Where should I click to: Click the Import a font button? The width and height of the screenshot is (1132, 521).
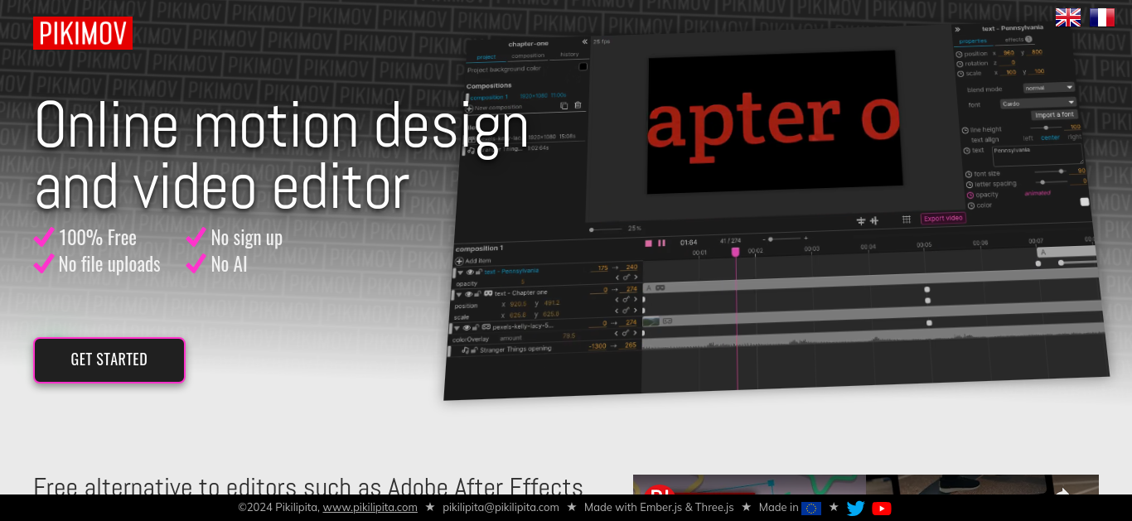1054,115
